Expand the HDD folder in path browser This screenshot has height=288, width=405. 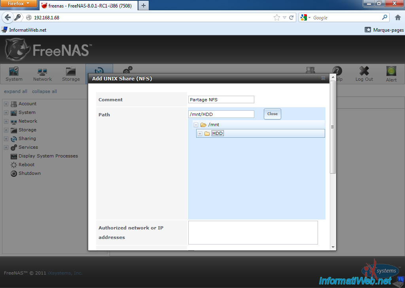pos(200,134)
